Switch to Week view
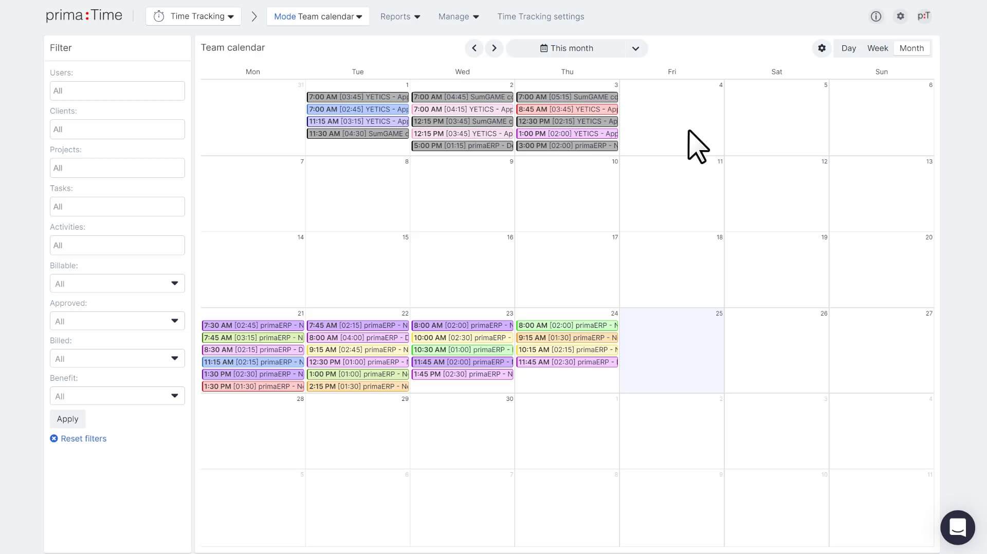The width and height of the screenshot is (987, 554). click(x=878, y=48)
